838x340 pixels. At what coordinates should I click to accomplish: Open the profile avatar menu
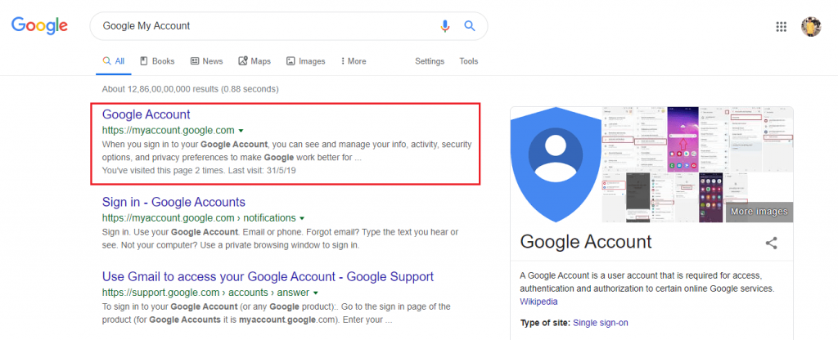coord(811,27)
